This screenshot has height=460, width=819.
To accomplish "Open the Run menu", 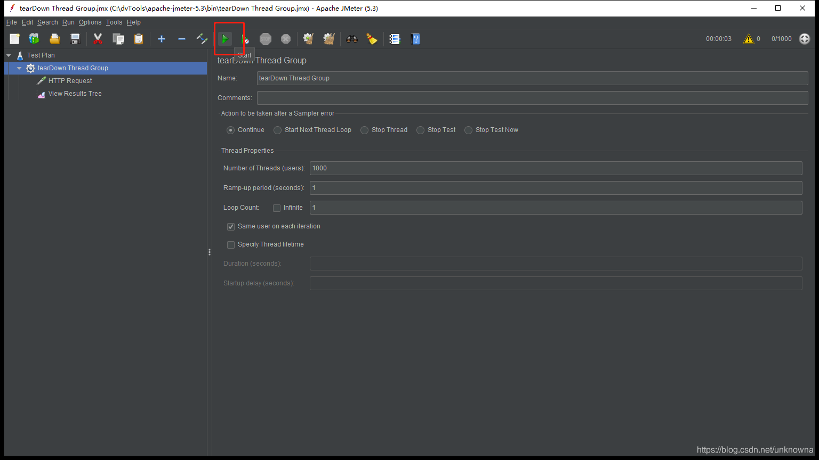I will point(68,22).
